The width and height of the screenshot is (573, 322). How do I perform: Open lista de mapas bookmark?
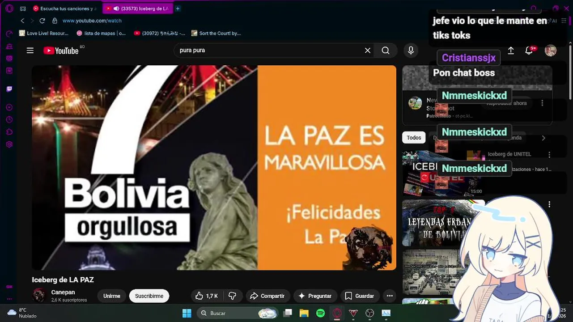point(102,33)
